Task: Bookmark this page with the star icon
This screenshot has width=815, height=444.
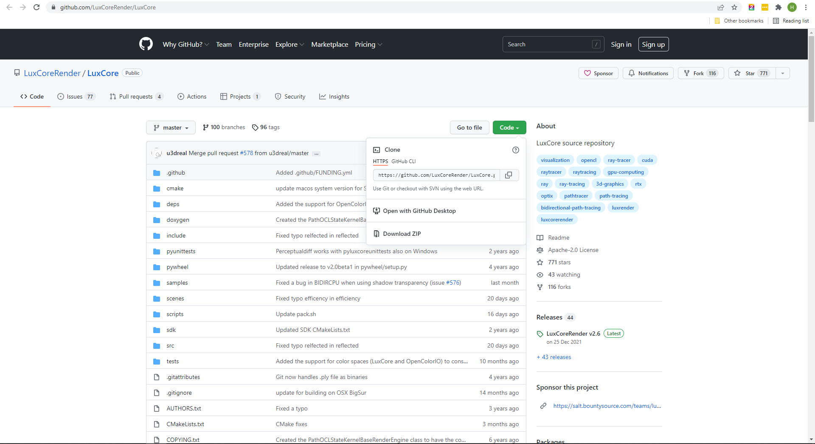Action: [x=734, y=7]
